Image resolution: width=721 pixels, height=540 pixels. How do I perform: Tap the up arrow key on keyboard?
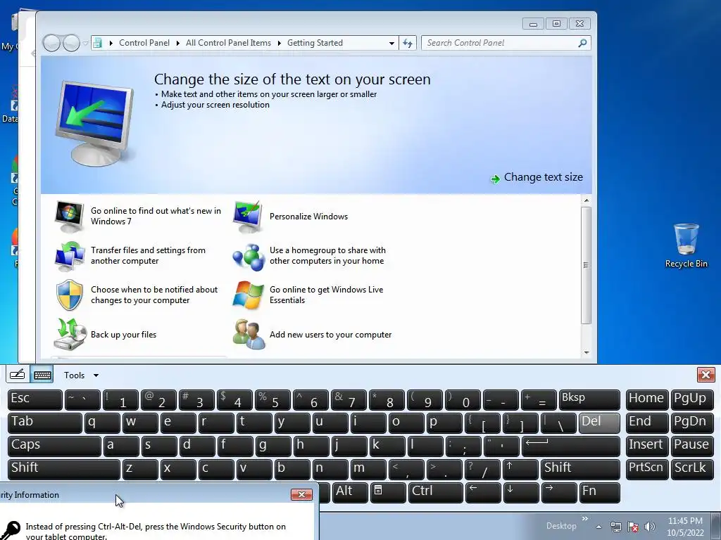click(520, 469)
